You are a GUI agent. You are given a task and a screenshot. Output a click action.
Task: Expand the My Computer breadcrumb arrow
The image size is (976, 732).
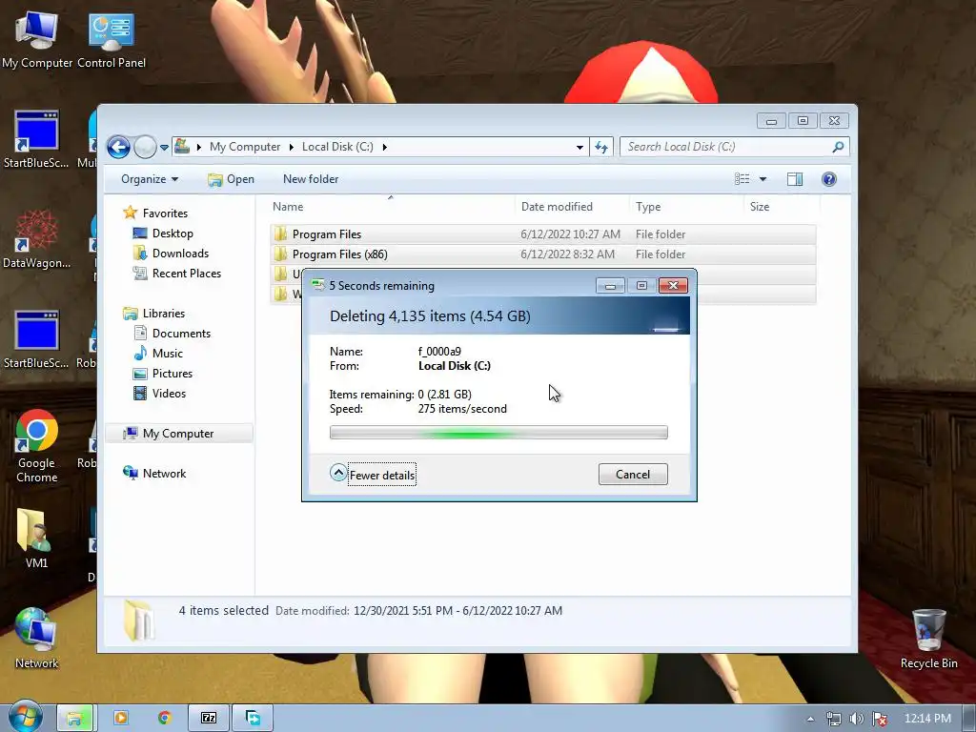pos(291,147)
